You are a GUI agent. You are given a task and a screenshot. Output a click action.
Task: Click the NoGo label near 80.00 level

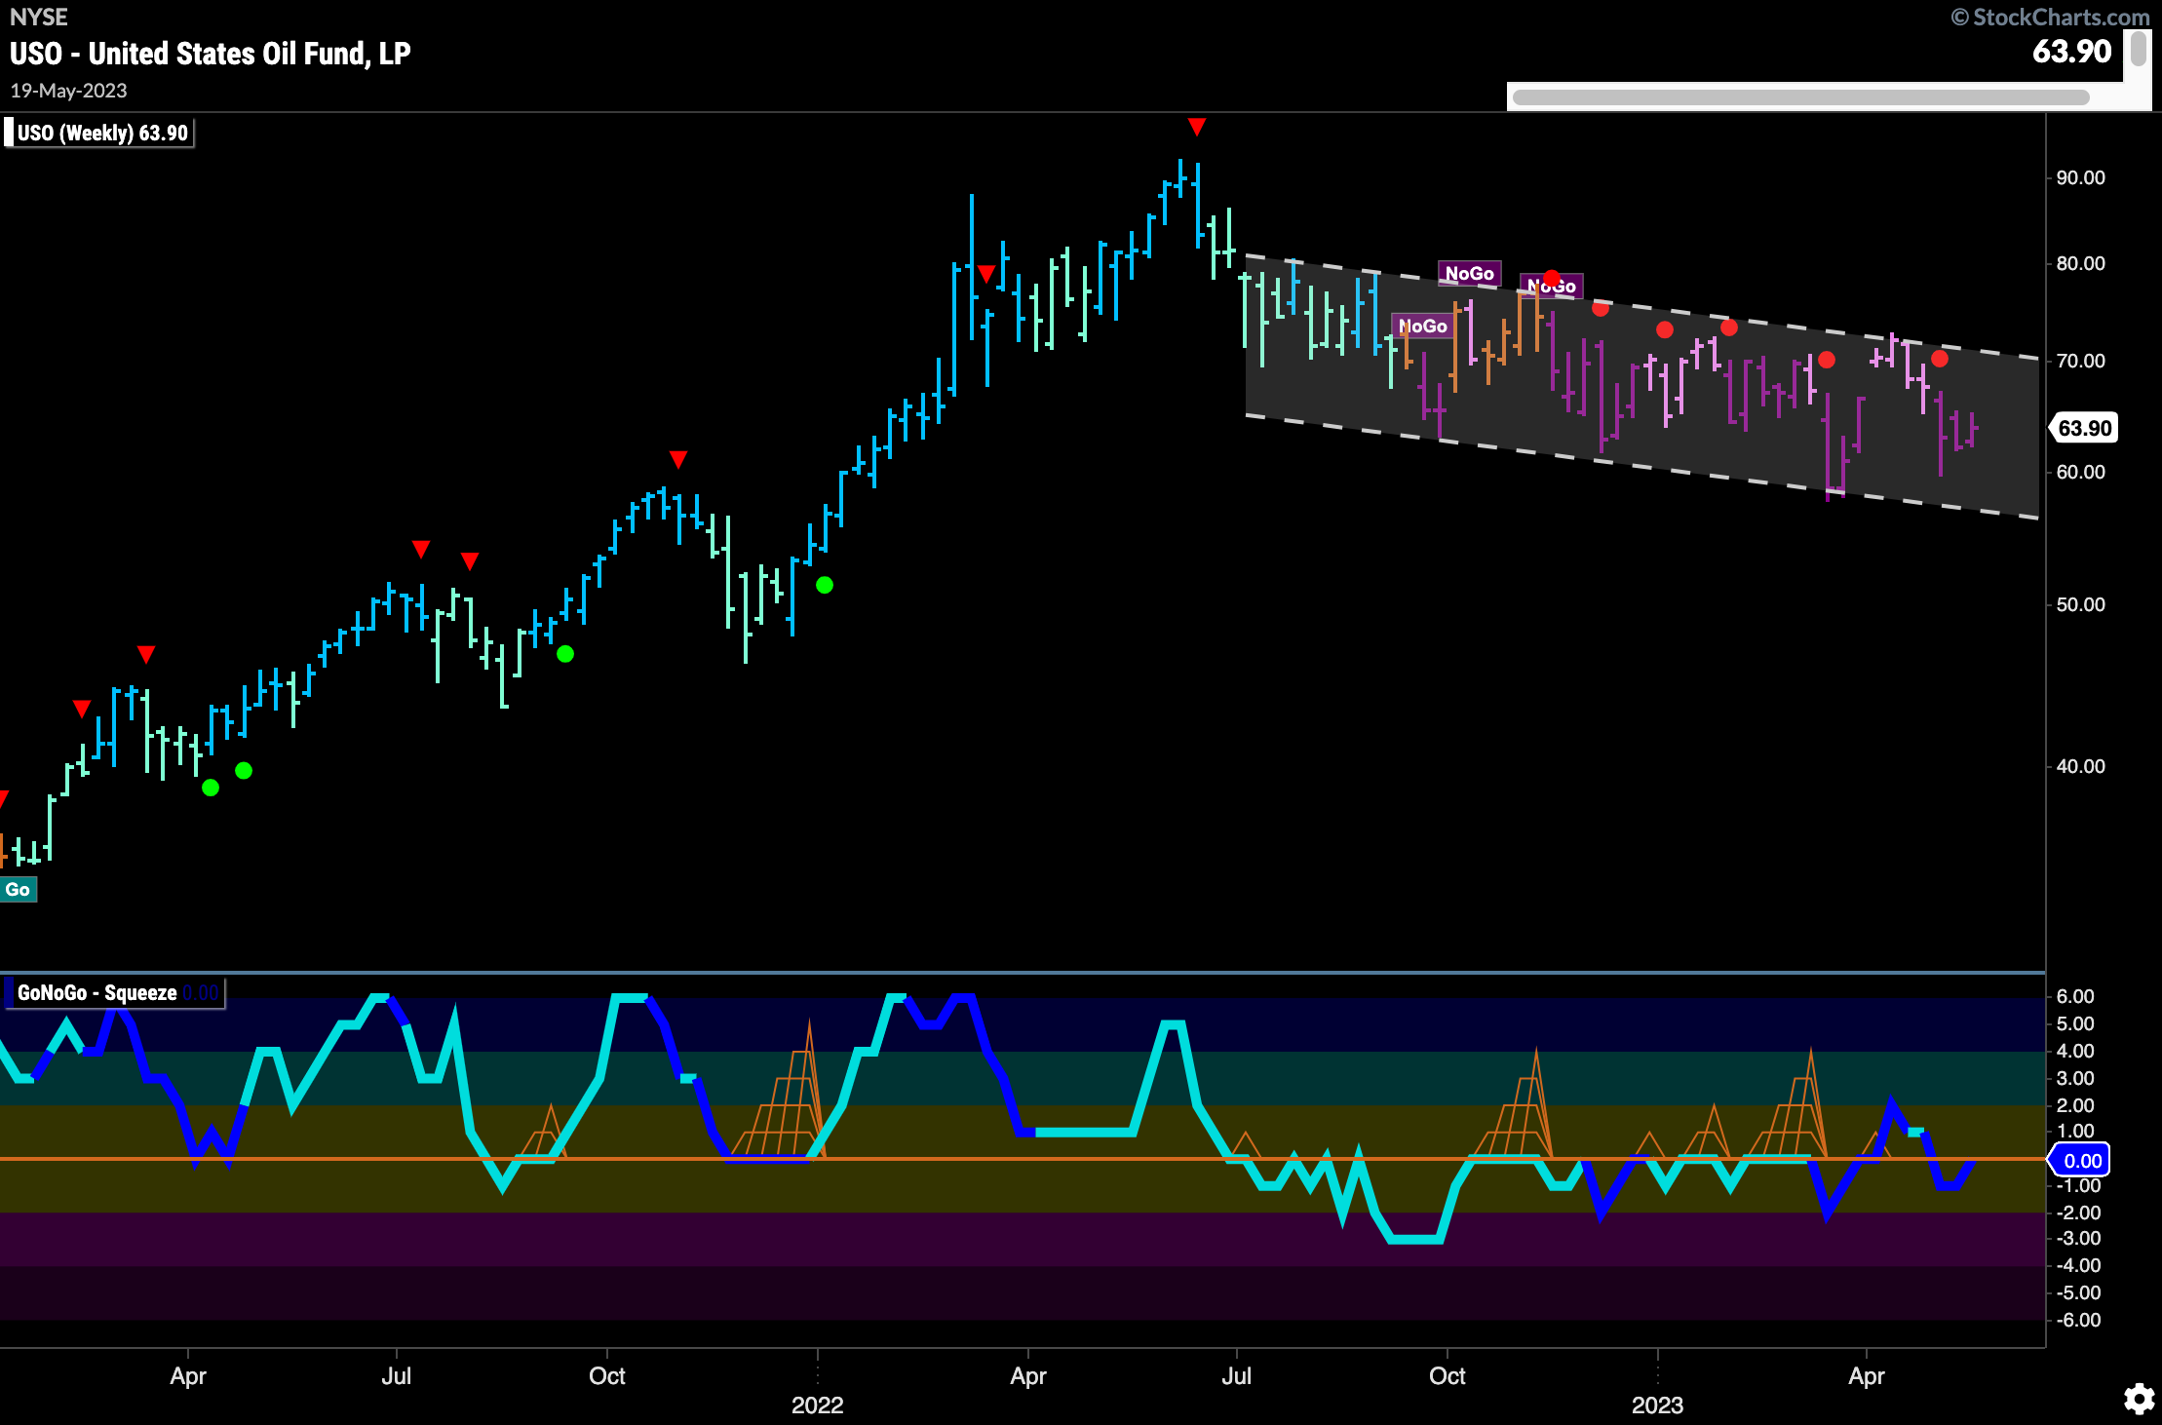(1469, 273)
